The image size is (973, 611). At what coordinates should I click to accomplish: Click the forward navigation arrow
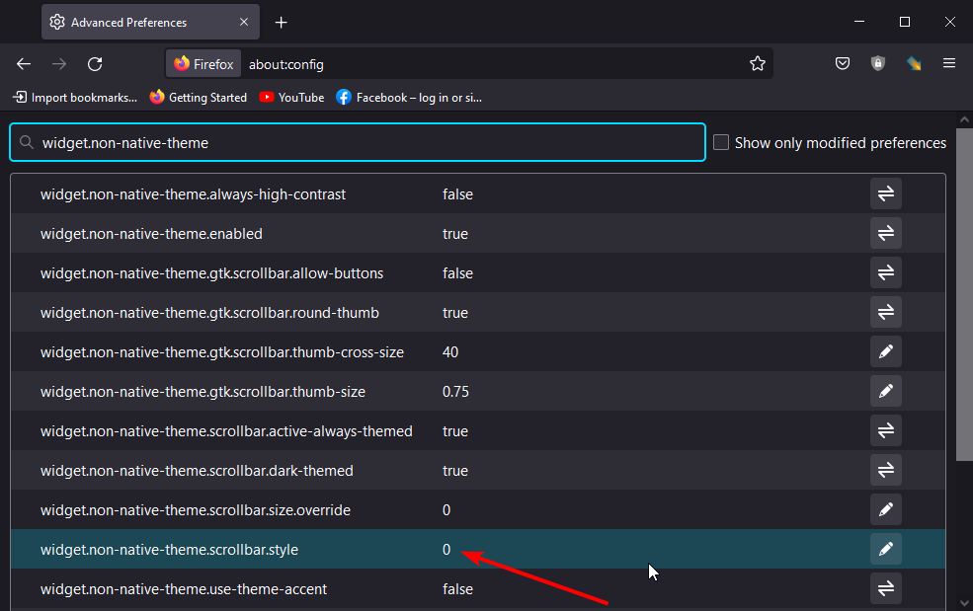pos(59,64)
